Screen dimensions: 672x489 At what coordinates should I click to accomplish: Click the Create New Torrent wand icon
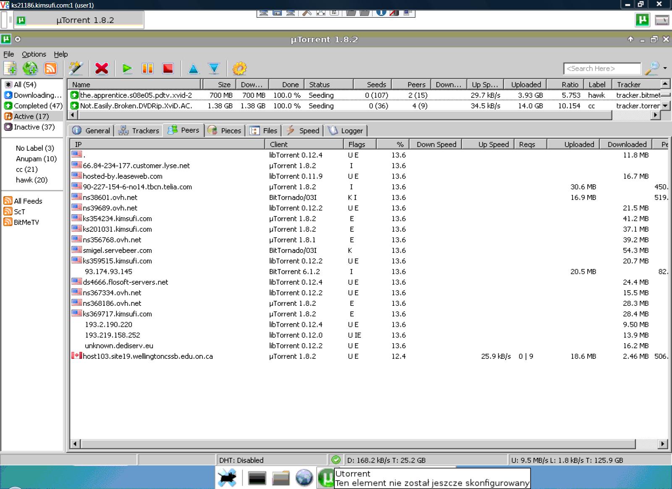[76, 68]
